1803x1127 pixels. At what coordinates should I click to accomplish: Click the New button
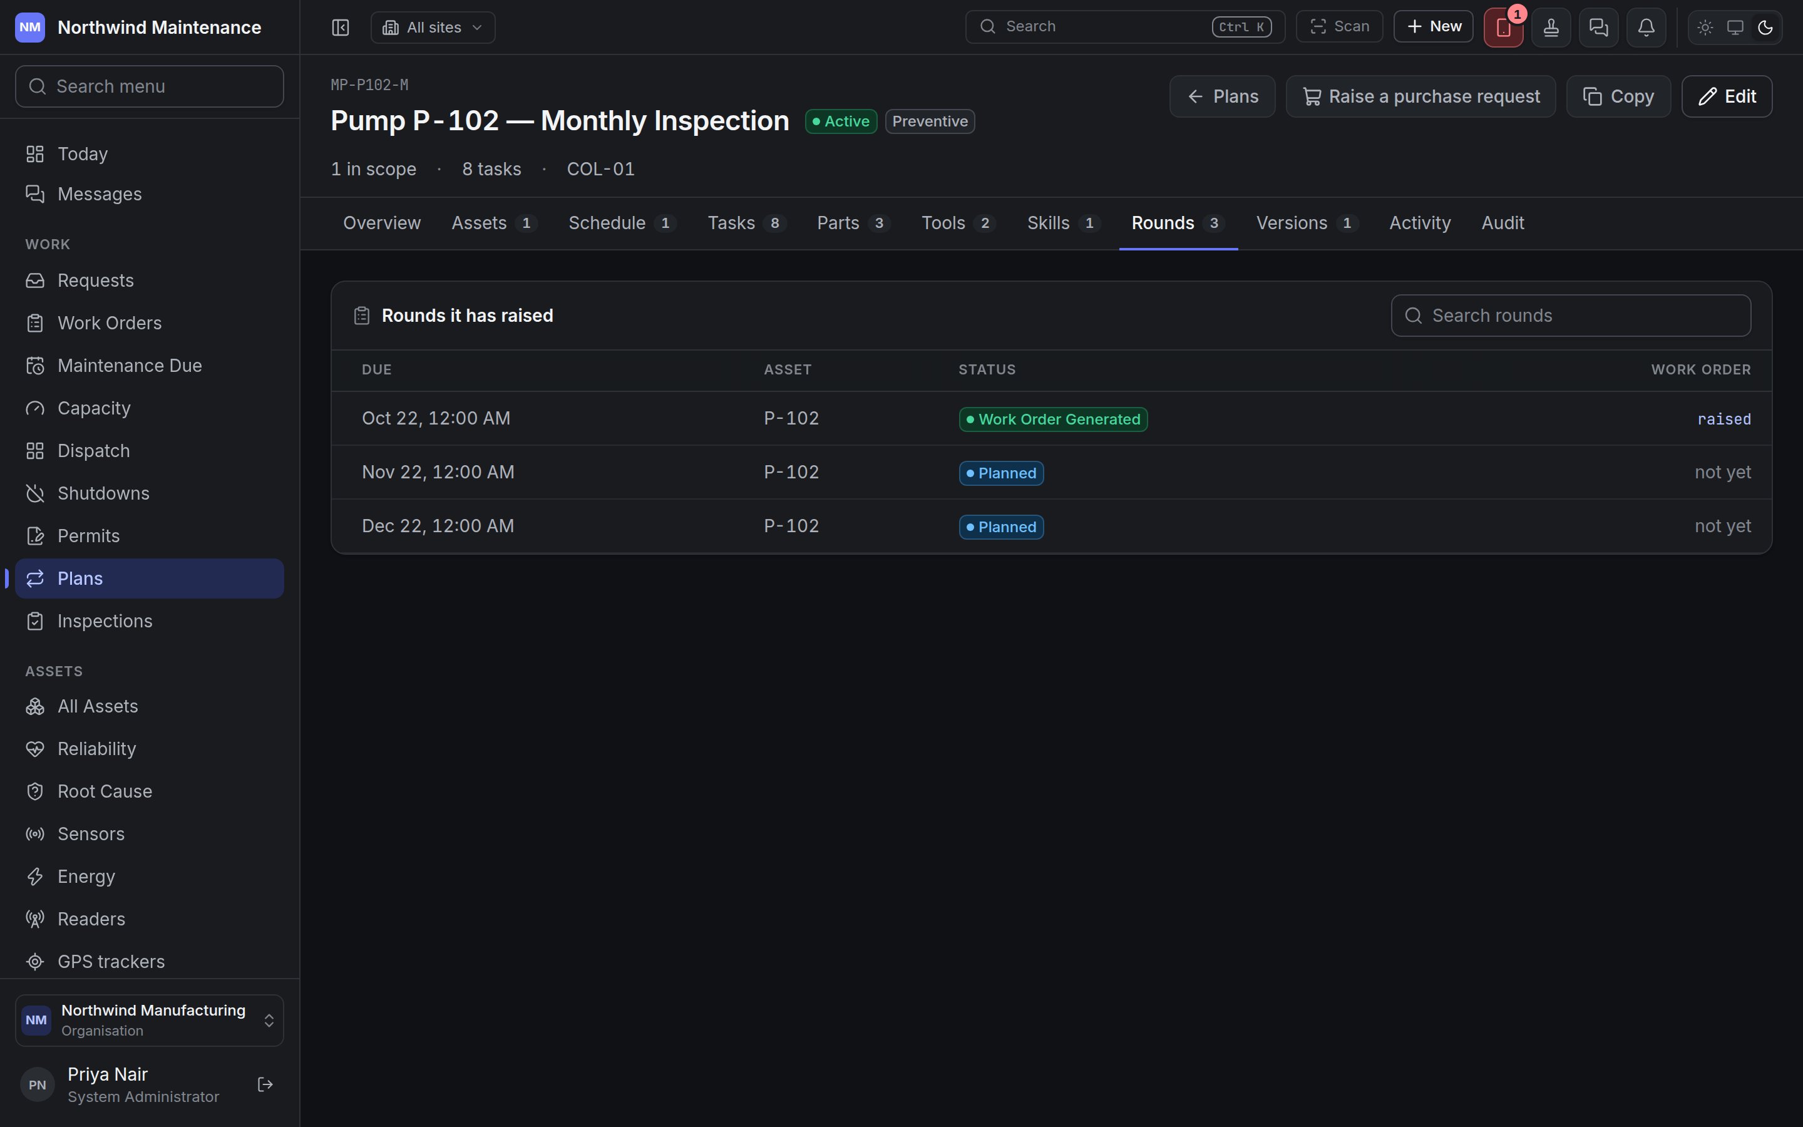1434,27
